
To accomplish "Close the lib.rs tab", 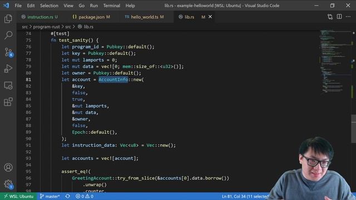I will [x=210, y=17].
